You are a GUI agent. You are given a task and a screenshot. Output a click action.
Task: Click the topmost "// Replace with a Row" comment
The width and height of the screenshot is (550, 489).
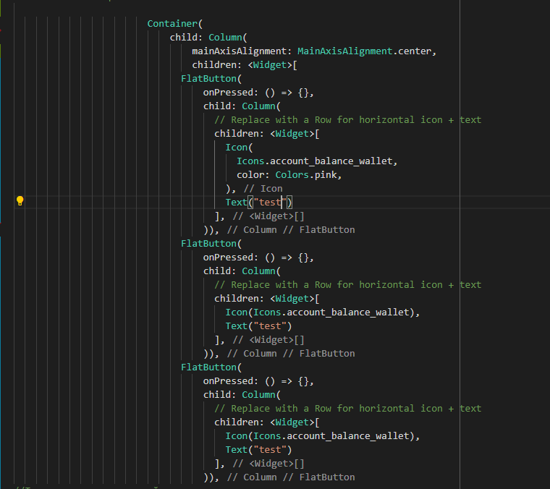tap(347, 120)
